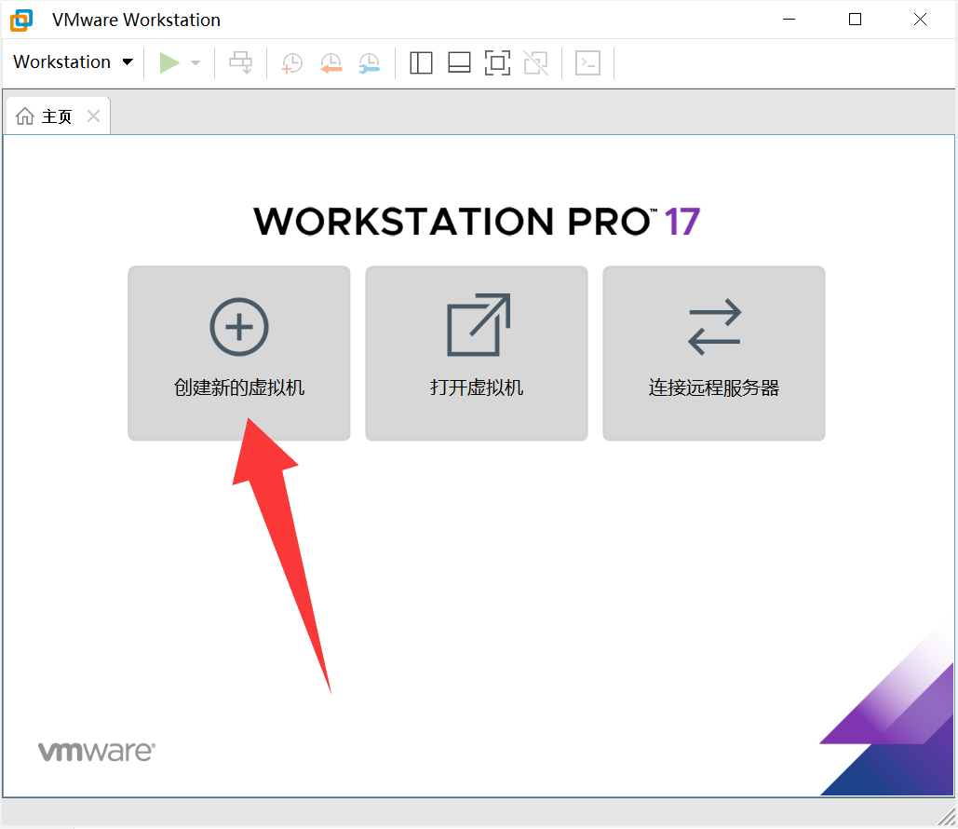This screenshot has width=958, height=829.
Task: Click the send Ctrl+Alt+Del icon
Action: (241, 62)
